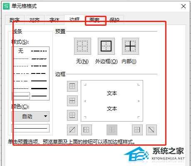Screen dimensions: 191x166
Task: Toggle the vertical middle border button
Action: tap(112, 130)
